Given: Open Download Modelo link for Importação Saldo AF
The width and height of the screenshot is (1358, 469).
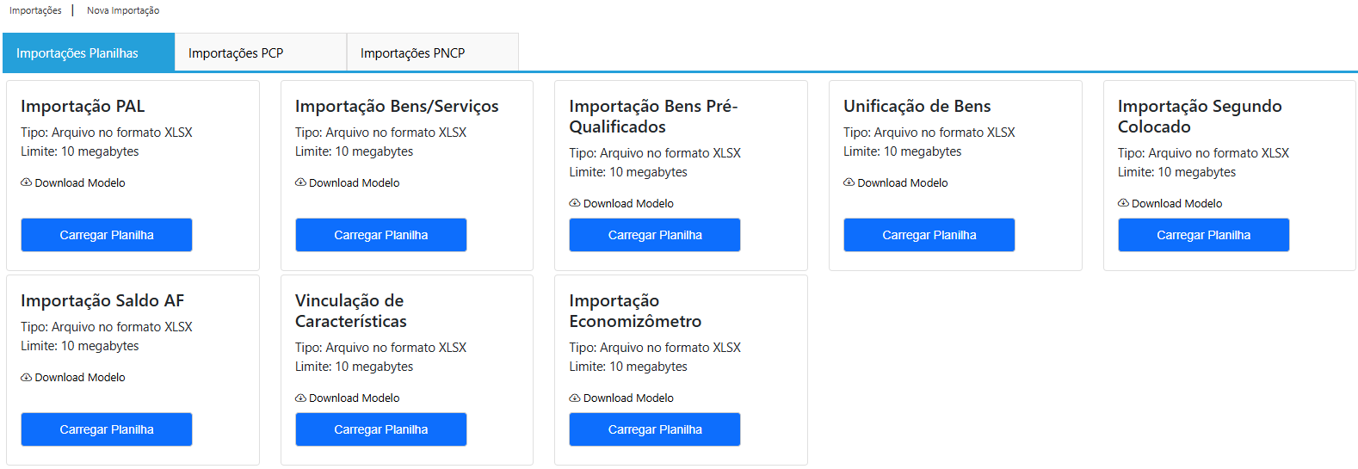Looking at the screenshot, I should 80,377.
